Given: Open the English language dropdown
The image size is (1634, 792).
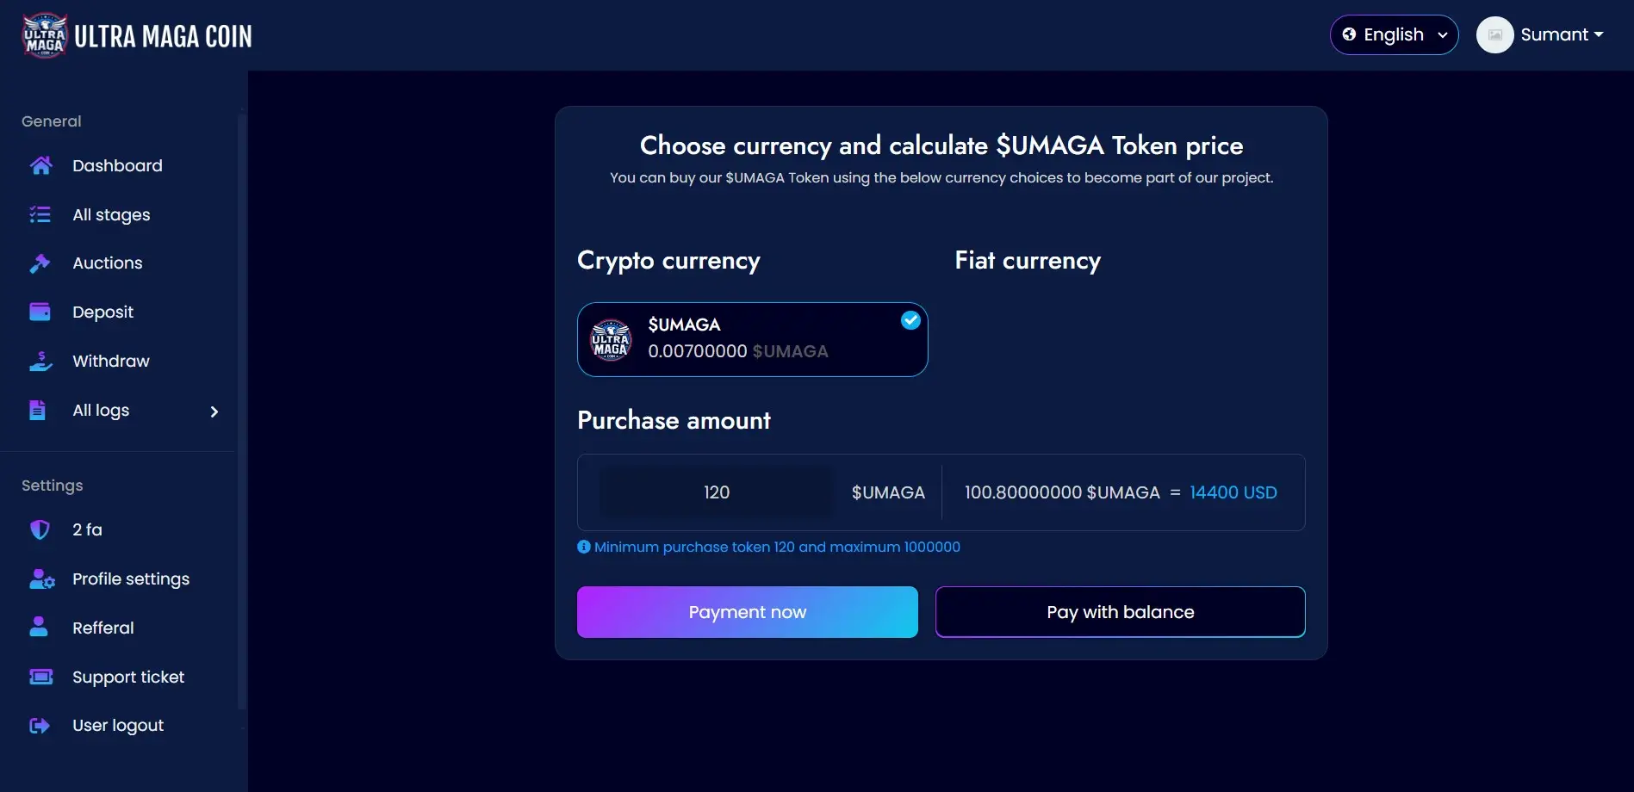Looking at the screenshot, I should click(x=1394, y=35).
